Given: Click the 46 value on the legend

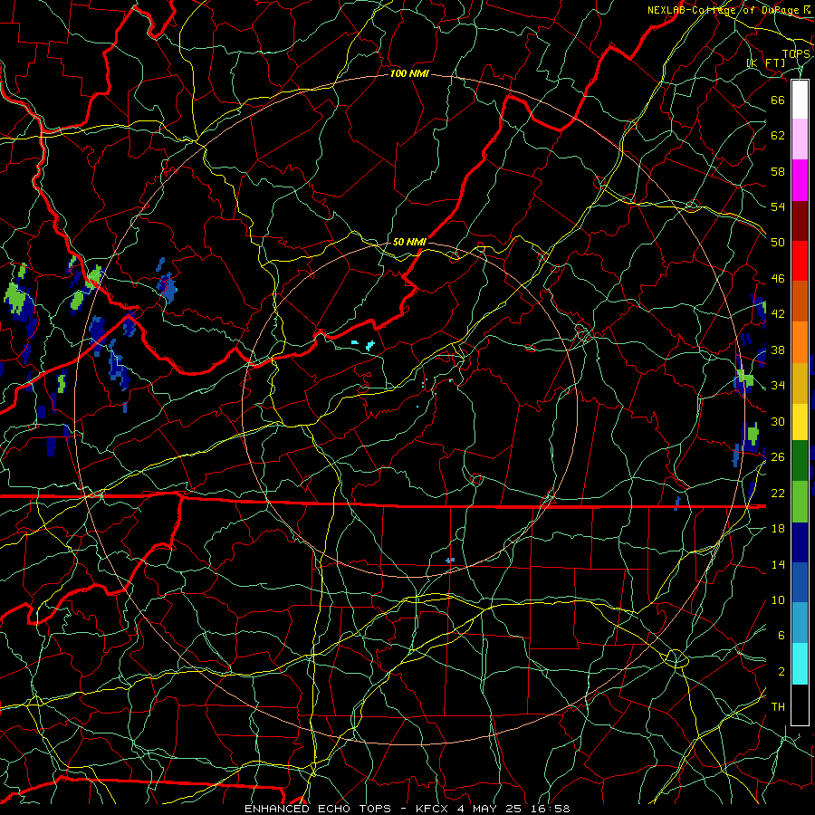Looking at the screenshot, I should (x=778, y=278).
